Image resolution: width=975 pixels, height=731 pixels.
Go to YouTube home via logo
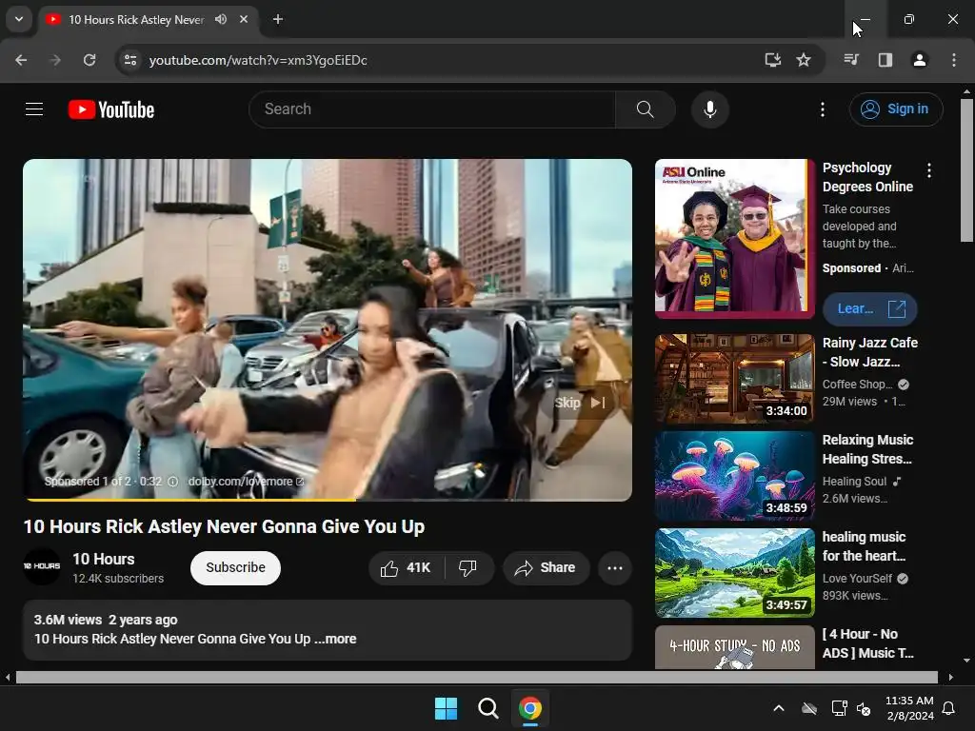pyautogui.click(x=111, y=109)
